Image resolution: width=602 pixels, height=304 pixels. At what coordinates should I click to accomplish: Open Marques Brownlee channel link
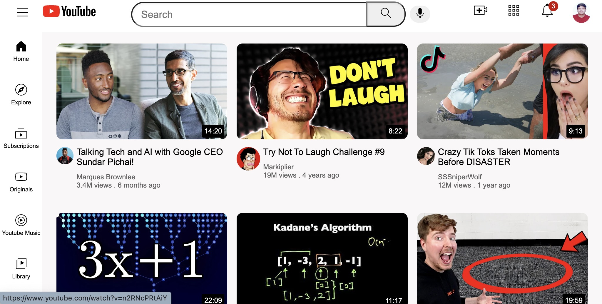pyautogui.click(x=106, y=177)
